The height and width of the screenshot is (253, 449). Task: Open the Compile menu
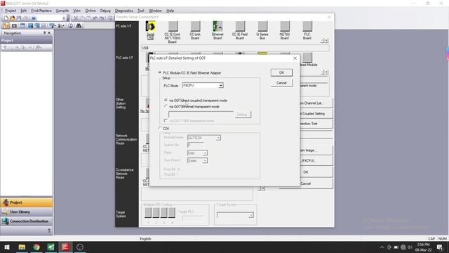point(62,11)
